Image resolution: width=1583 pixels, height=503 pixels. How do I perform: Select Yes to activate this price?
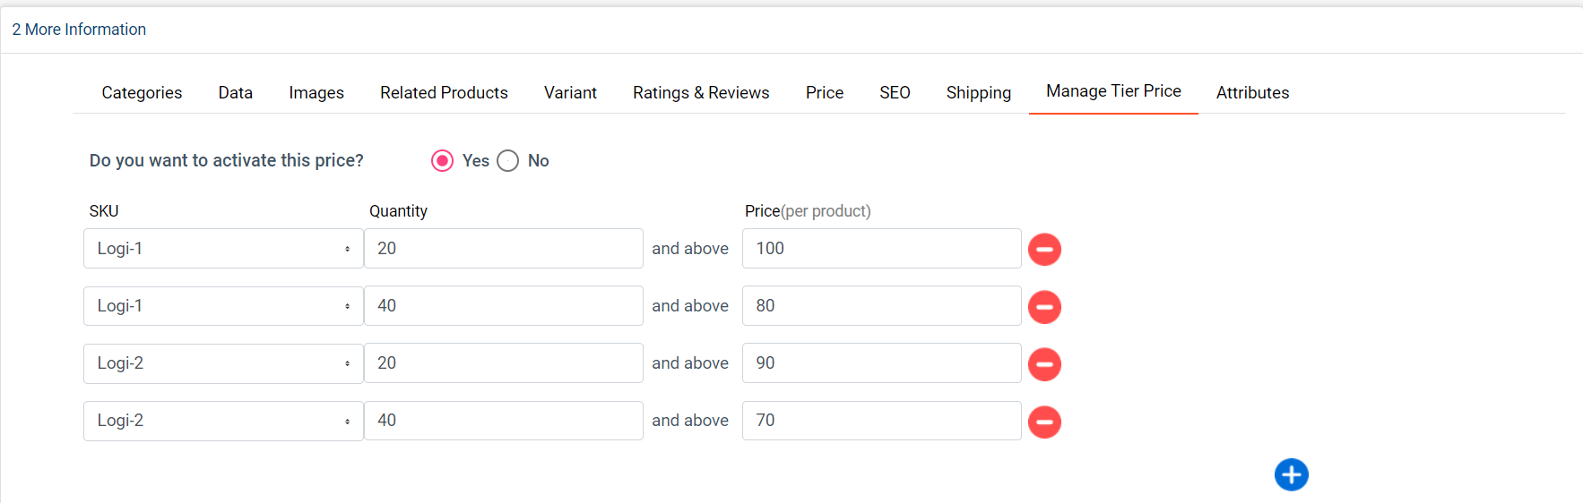pos(442,160)
